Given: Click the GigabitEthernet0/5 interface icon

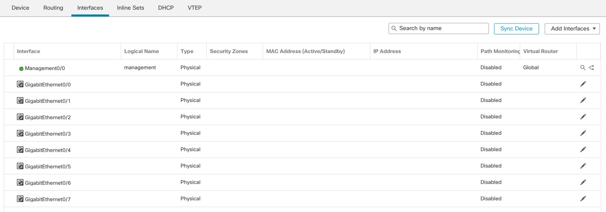Looking at the screenshot, I should (20, 166).
